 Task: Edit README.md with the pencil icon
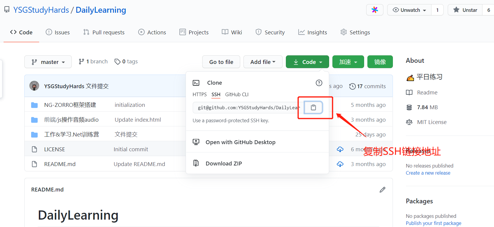coord(382,190)
